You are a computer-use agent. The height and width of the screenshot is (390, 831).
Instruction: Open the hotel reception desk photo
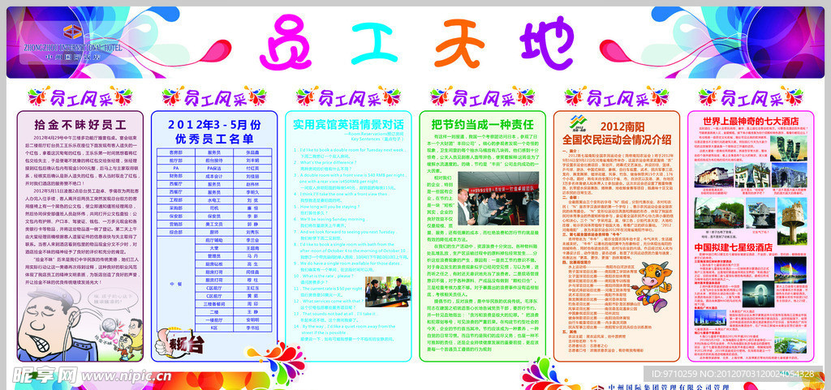(388, 292)
